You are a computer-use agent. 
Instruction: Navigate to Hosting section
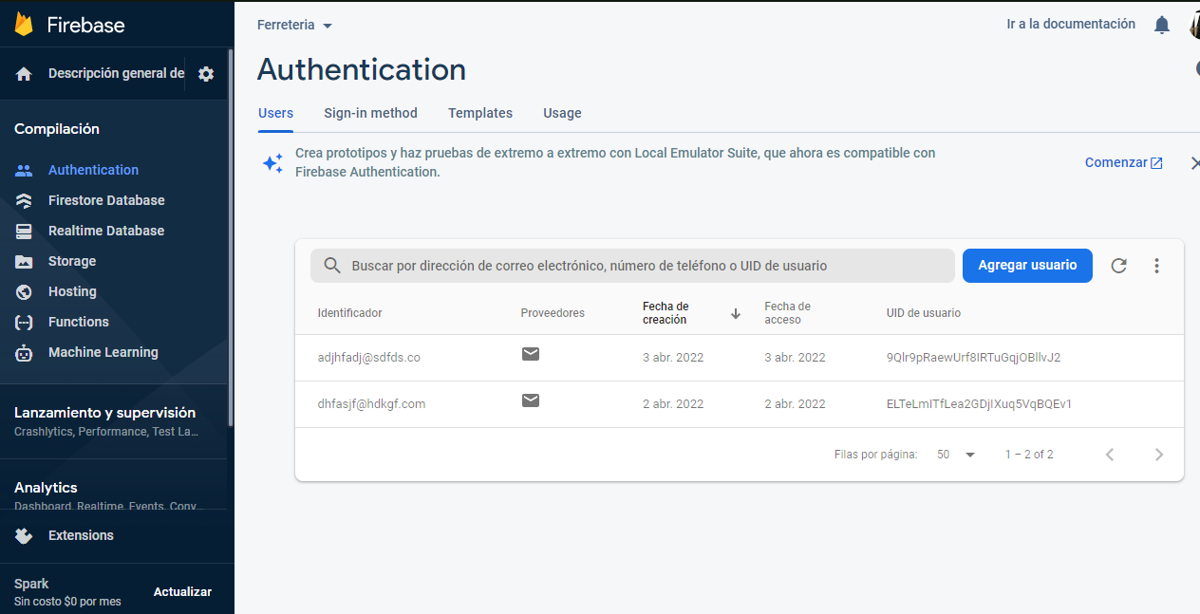72,291
